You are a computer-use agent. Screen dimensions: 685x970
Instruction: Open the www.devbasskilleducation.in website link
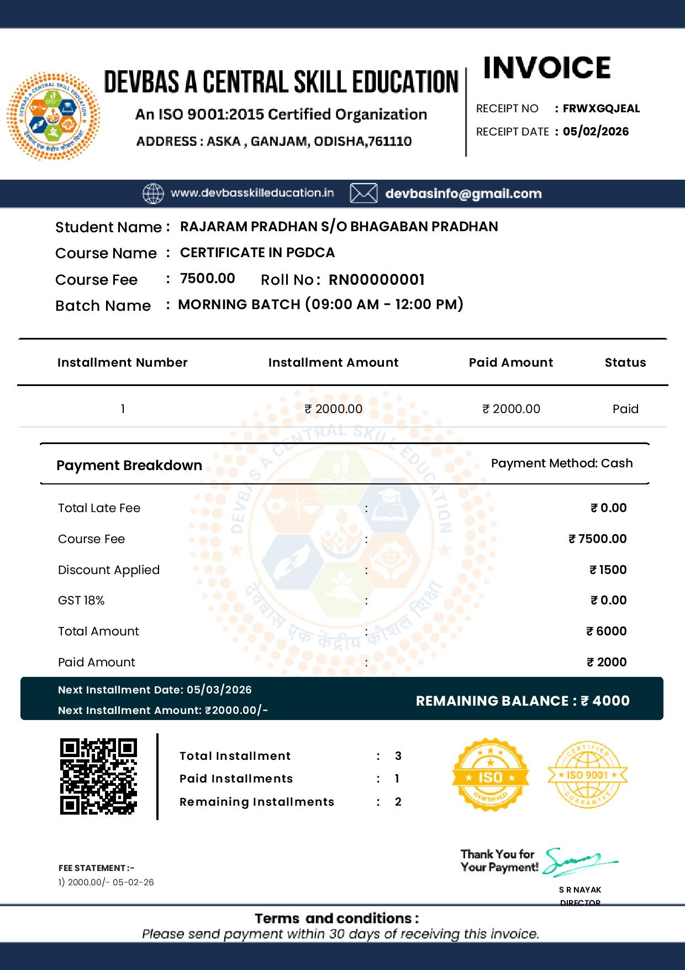pos(252,193)
